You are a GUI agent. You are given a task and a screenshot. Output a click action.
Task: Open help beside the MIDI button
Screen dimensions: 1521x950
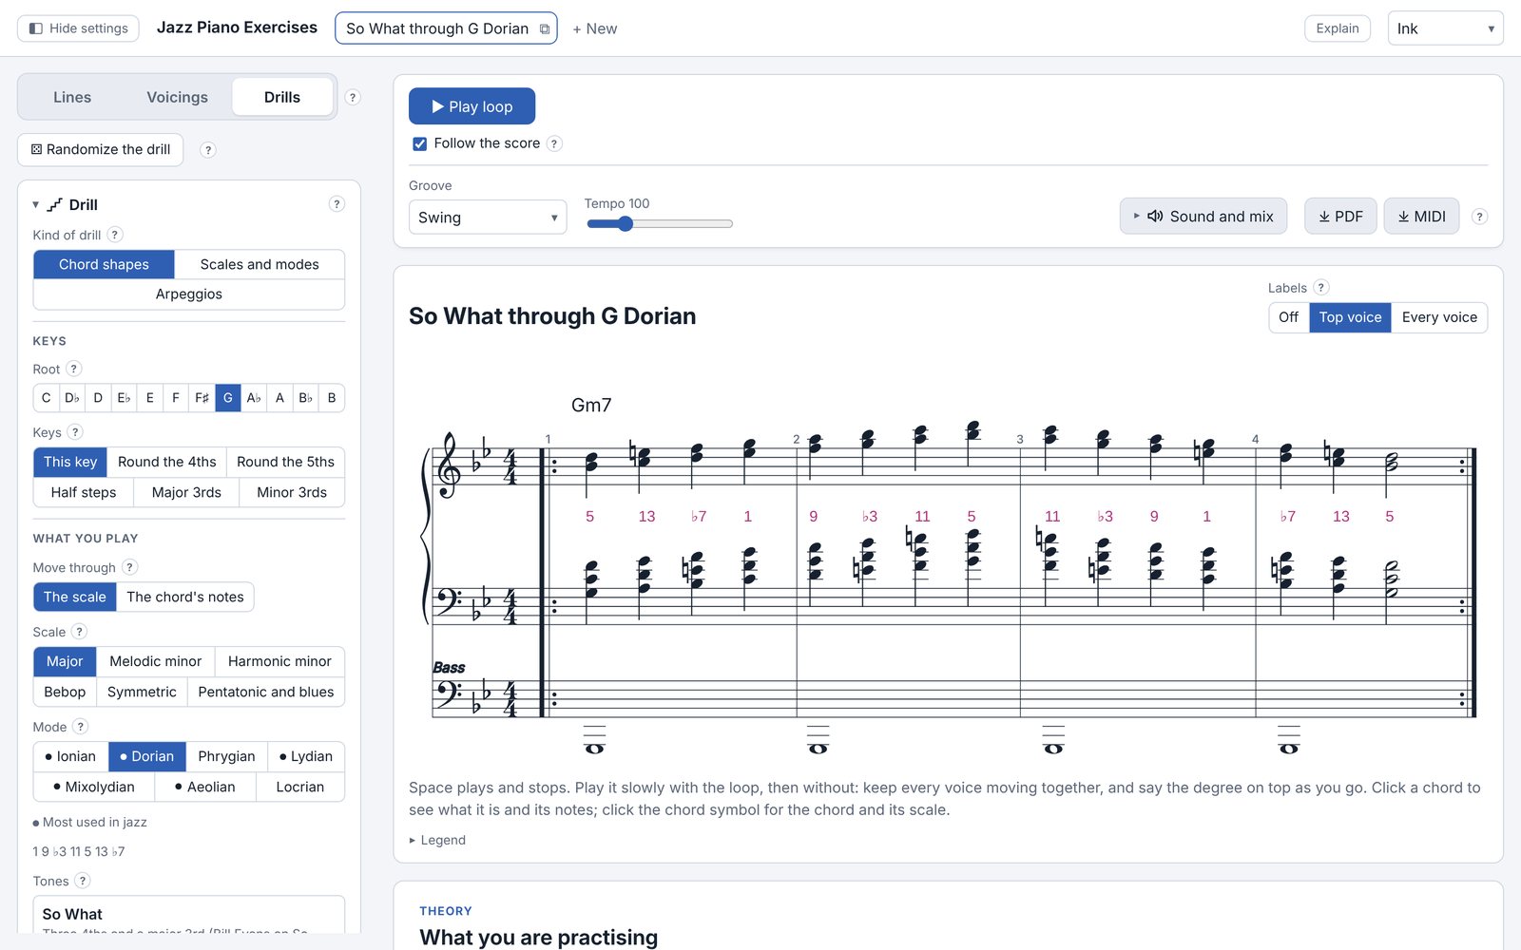click(x=1479, y=217)
